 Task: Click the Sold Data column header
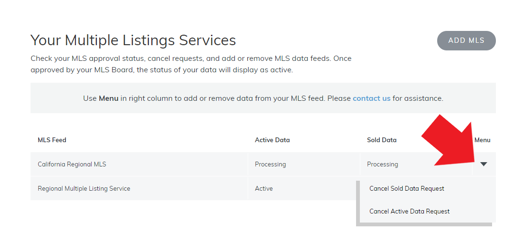point(382,140)
